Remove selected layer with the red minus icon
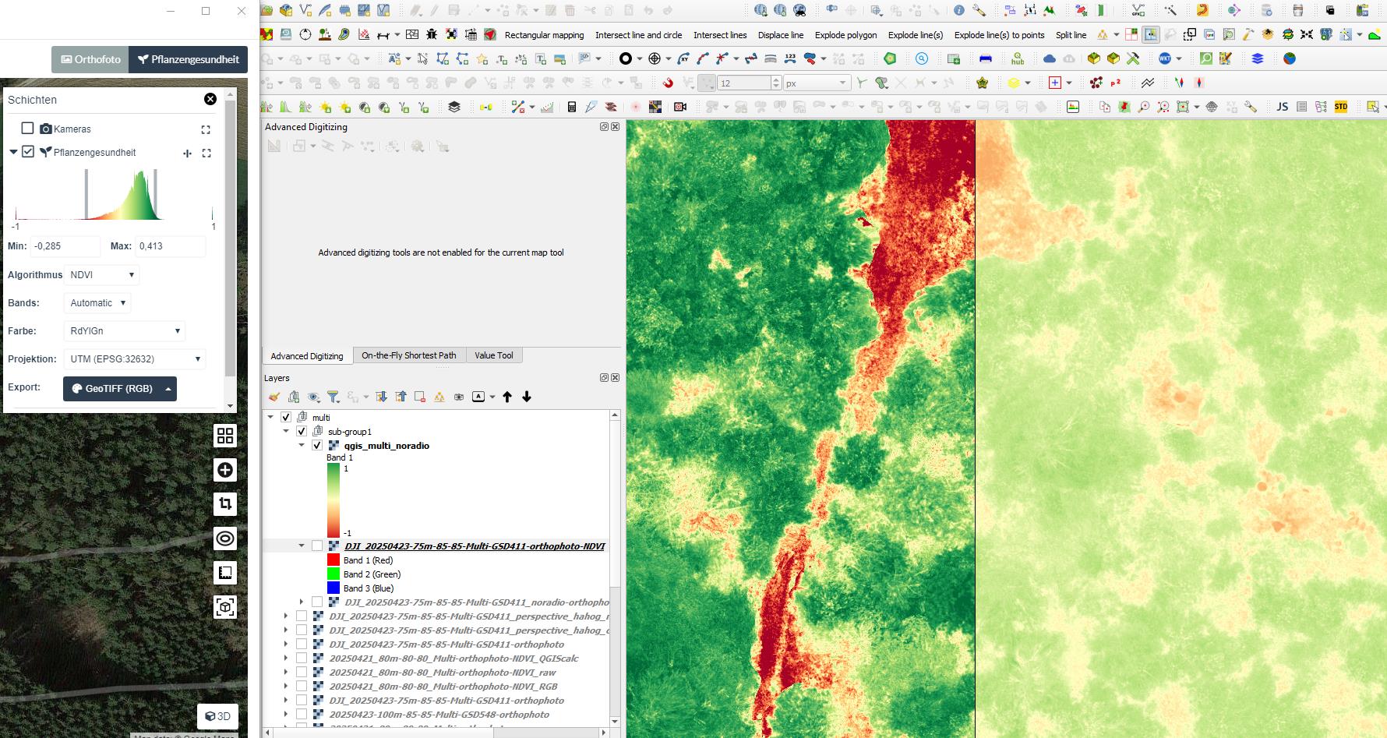Screen dimensions: 1387x738 (x=420, y=397)
